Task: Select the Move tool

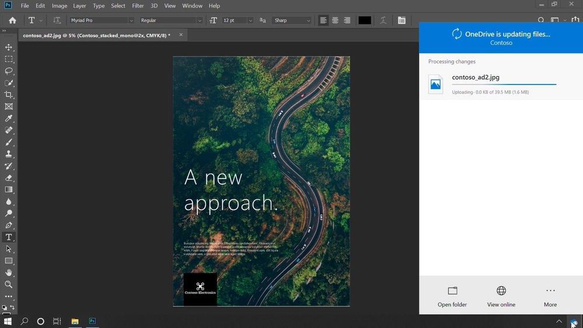Action: point(9,47)
